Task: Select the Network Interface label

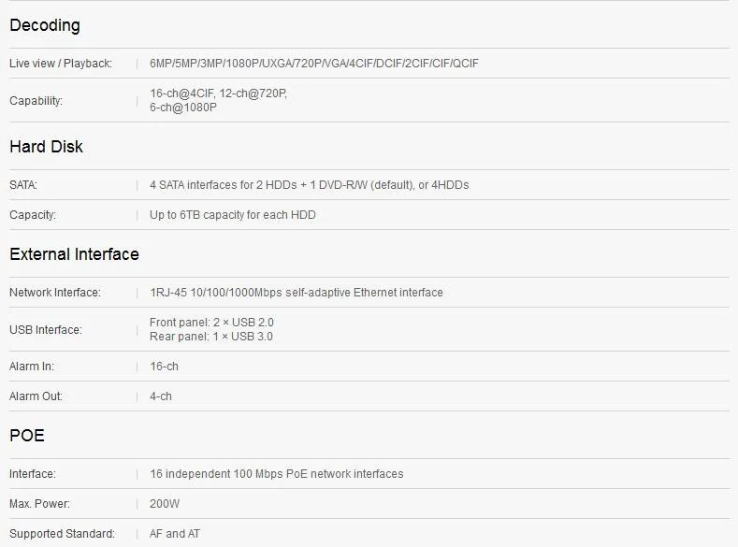Action: coord(55,293)
